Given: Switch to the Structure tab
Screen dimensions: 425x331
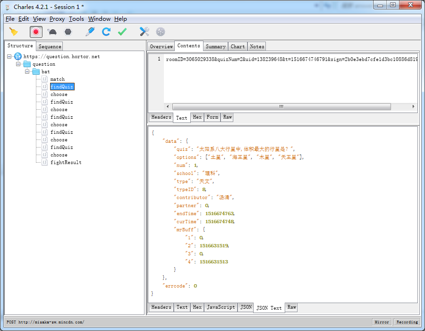Looking at the screenshot, I should point(20,45).
